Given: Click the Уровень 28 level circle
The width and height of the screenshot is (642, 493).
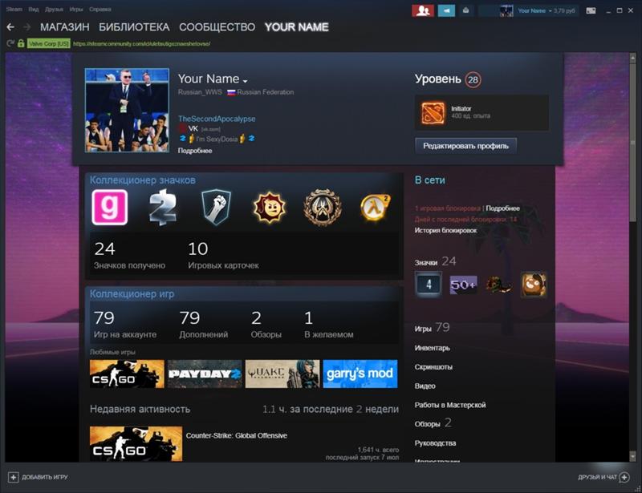Looking at the screenshot, I should (473, 79).
